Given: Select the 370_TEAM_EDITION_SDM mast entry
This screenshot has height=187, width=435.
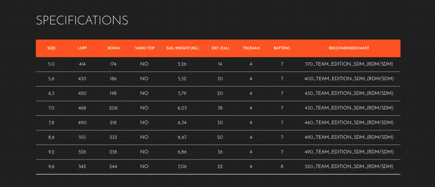Looking at the screenshot, I should 349,64.
